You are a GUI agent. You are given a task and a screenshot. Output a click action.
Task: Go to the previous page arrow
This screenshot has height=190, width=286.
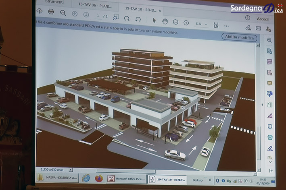point(75,14)
